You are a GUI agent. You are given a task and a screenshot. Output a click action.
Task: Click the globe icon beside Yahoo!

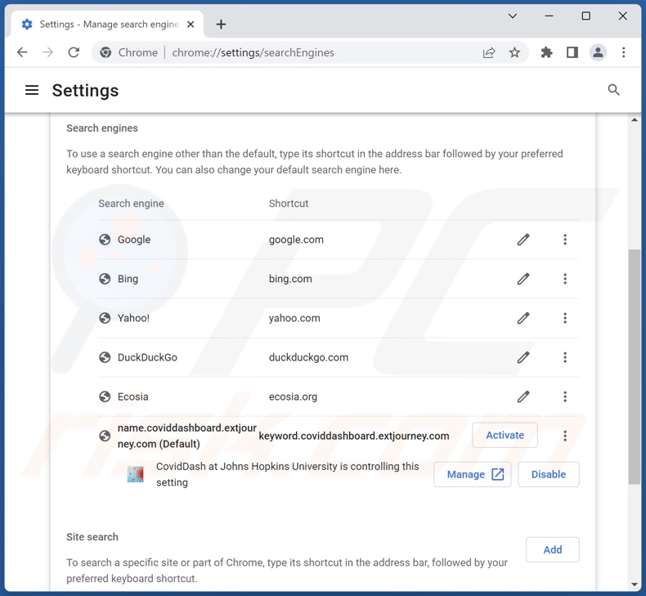tap(105, 318)
